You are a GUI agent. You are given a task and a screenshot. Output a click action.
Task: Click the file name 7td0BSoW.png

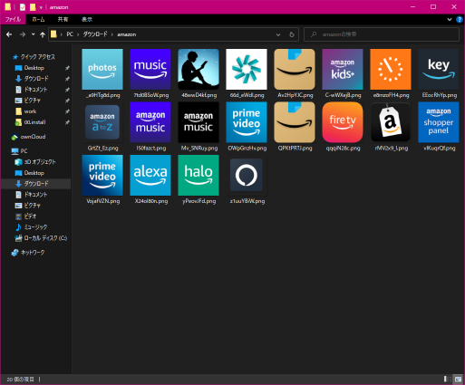point(151,95)
